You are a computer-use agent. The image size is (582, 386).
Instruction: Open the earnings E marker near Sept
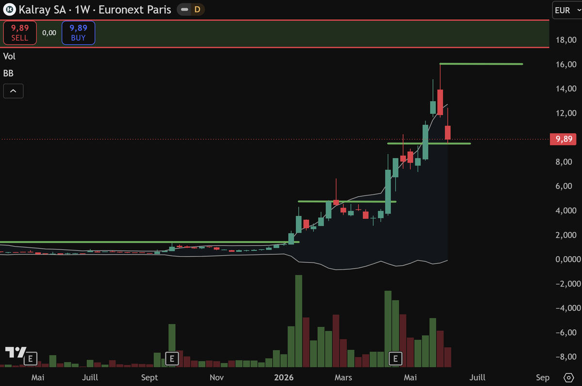coord(171,359)
